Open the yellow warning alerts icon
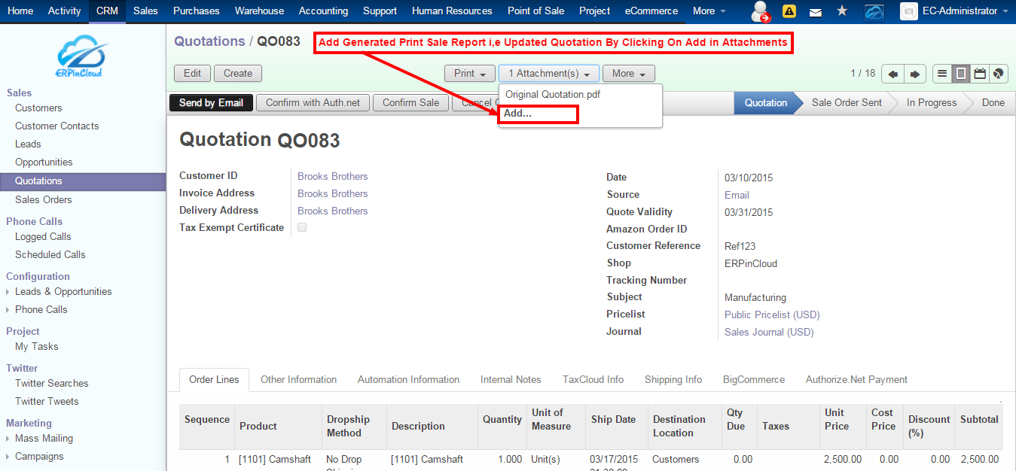 coord(789,11)
